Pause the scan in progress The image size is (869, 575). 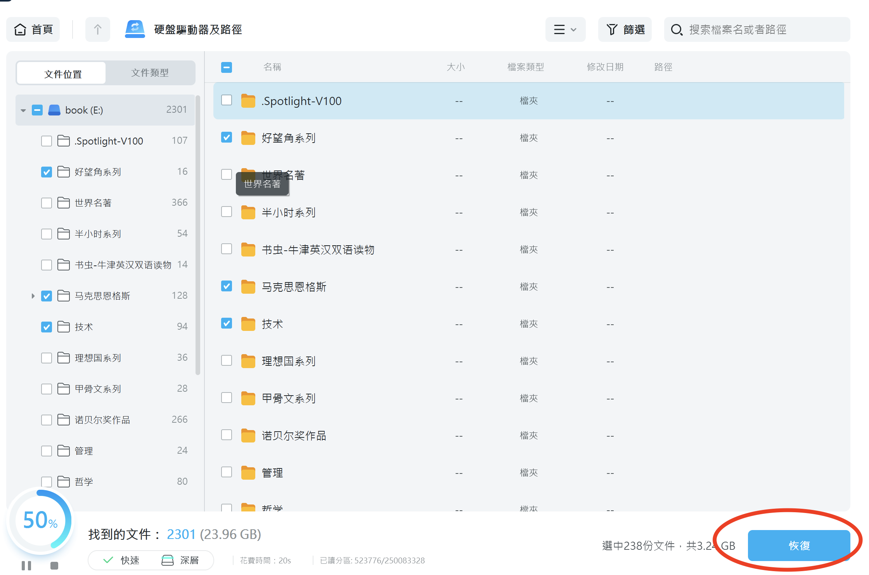coord(26,566)
